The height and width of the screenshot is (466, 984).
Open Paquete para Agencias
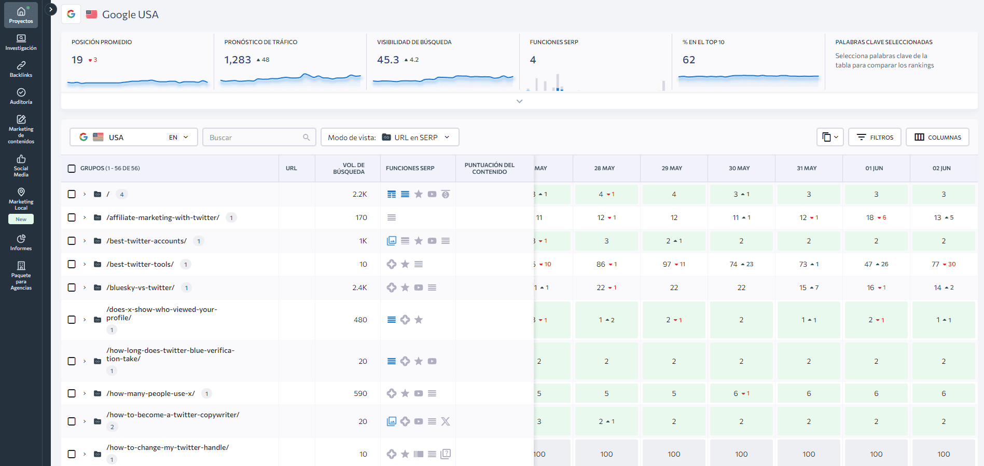click(21, 276)
